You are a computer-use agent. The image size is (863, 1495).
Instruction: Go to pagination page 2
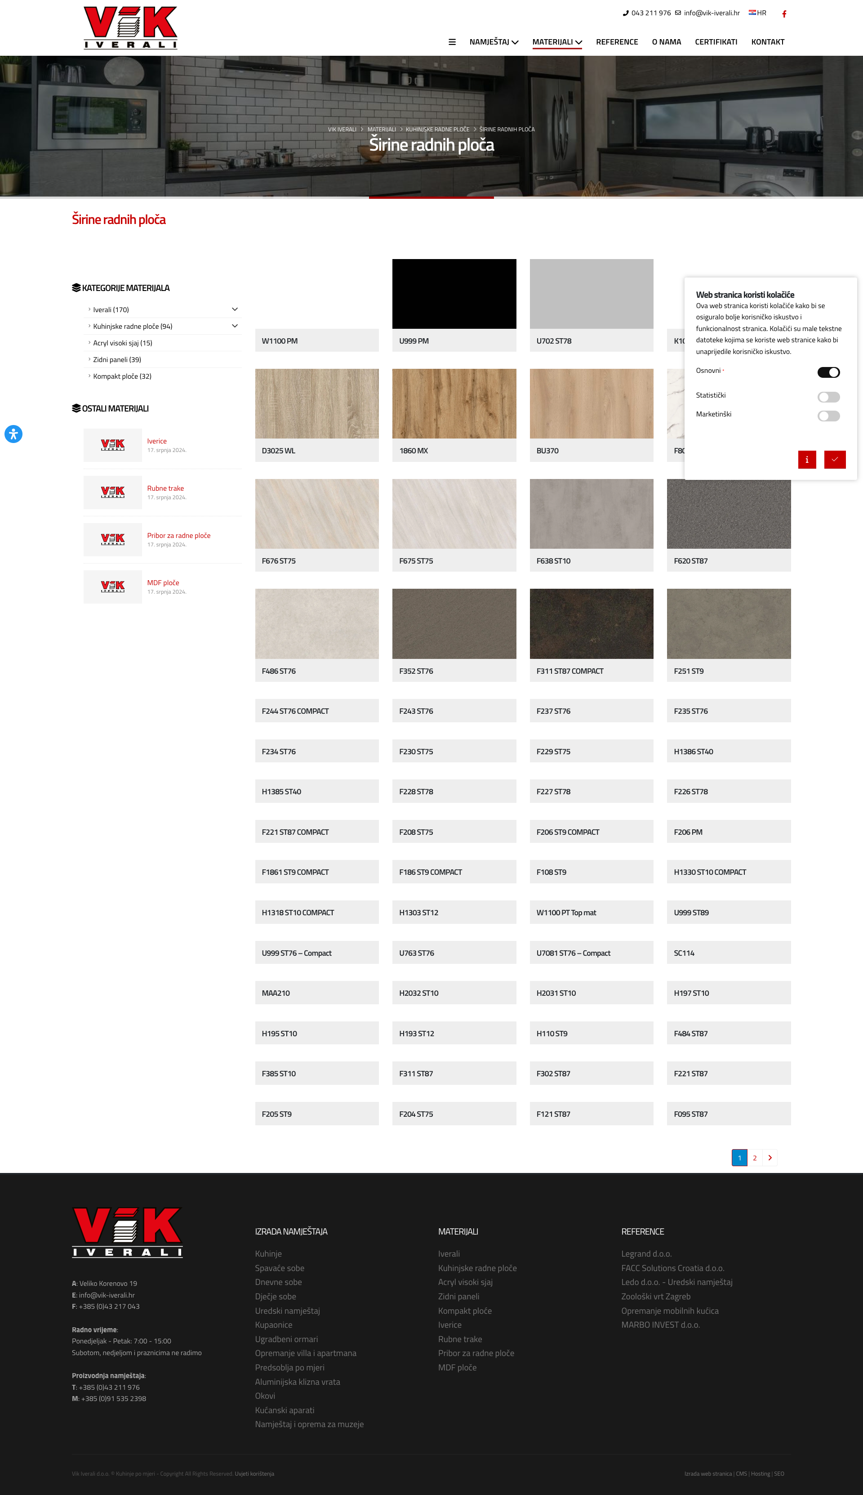[x=755, y=1158]
